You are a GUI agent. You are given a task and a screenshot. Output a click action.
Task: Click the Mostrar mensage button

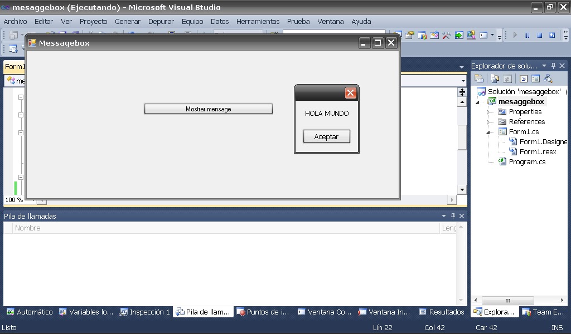click(208, 108)
